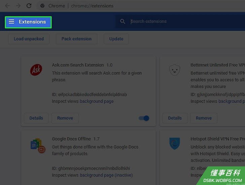Click the chrome://extensions address bar

[x=92, y=6]
